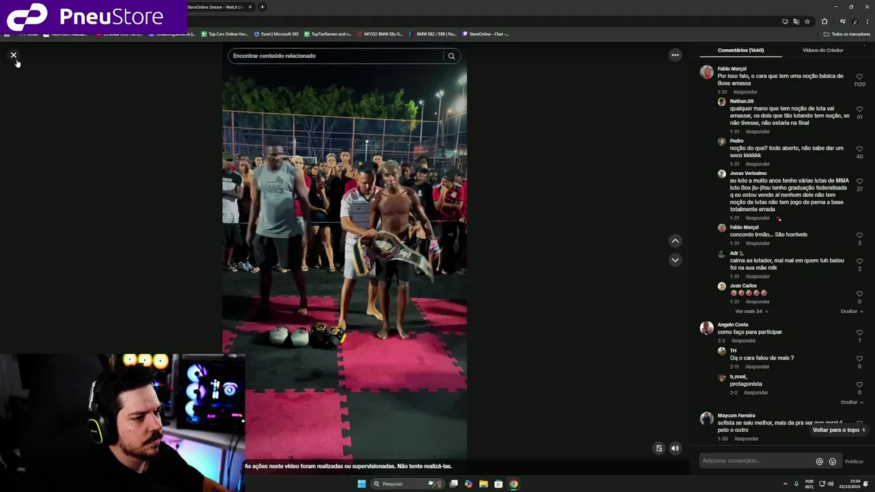Switch to the Vídeos do Criador tab

(822, 50)
